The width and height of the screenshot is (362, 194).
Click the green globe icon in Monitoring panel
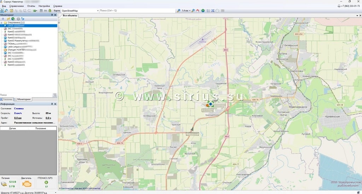(x=13, y=19)
